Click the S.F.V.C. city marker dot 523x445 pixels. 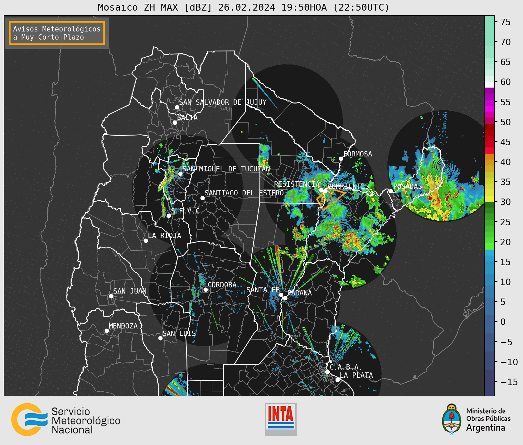pos(169,216)
